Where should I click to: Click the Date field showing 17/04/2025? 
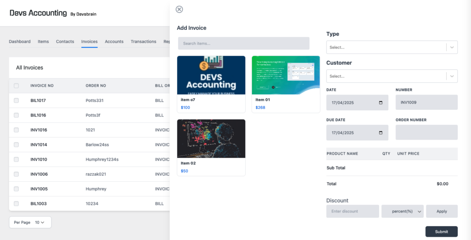357,102
